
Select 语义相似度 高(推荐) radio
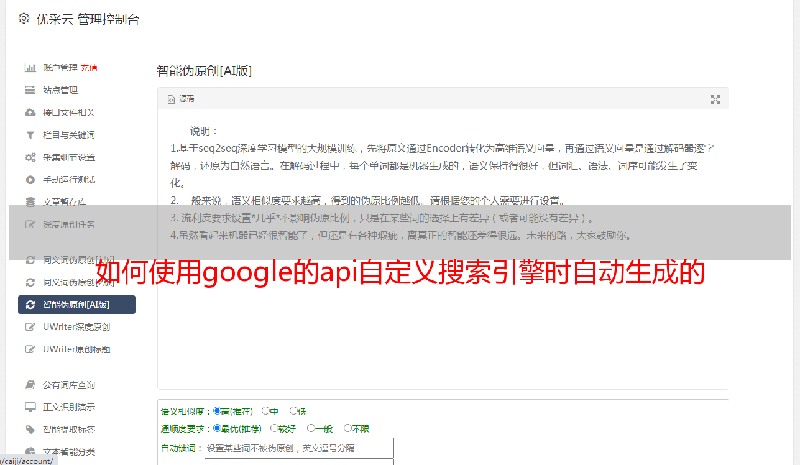pos(217,411)
